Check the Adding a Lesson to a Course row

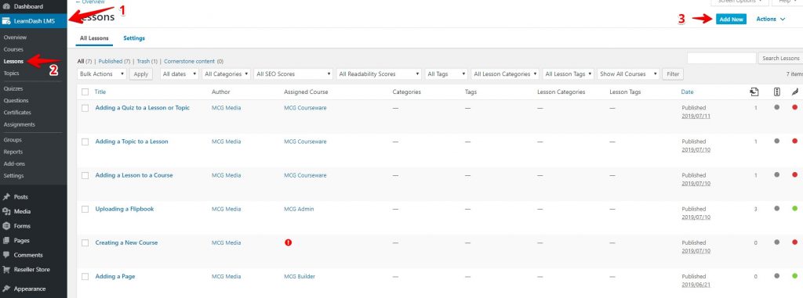[85, 175]
